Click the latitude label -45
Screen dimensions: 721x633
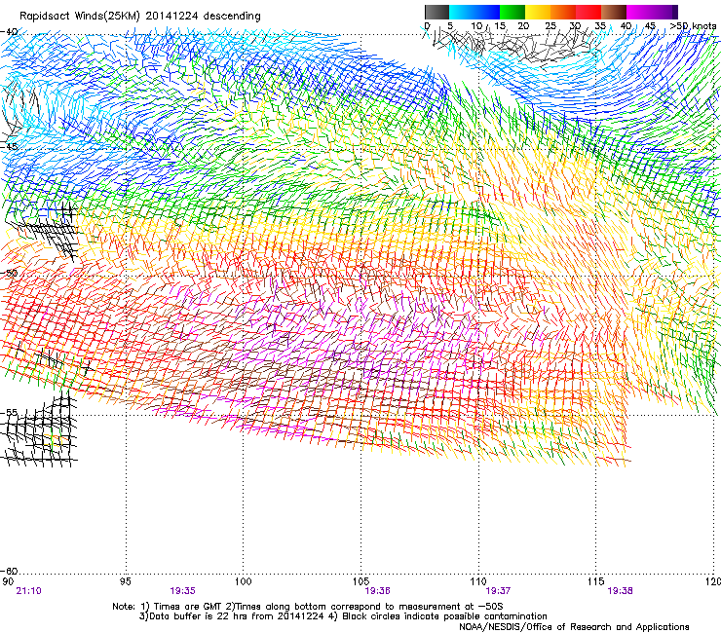point(9,147)
